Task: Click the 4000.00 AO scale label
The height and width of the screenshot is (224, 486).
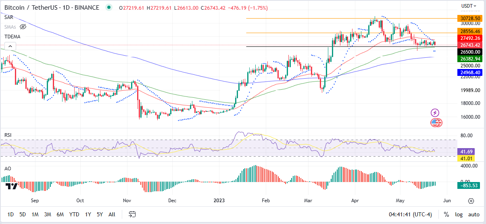Action: click(x=469, y=166)
